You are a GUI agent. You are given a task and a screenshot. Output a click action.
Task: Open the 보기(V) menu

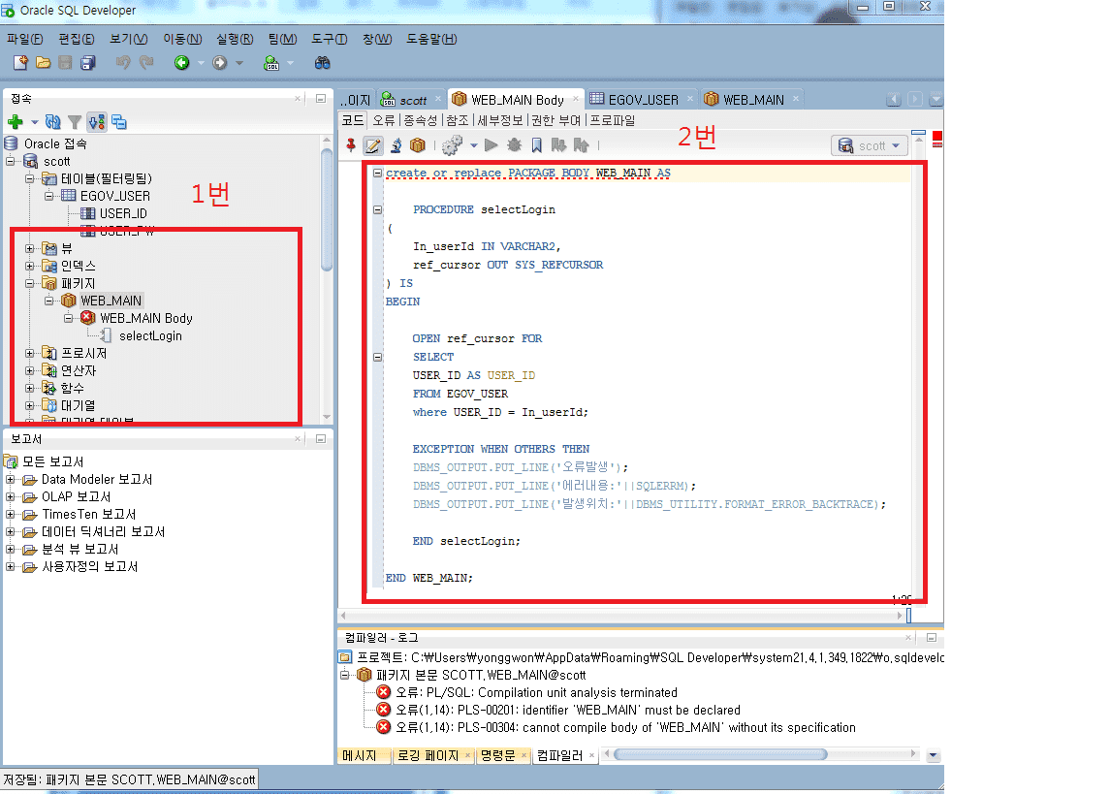pyautogui.click(x=128, y=39)
